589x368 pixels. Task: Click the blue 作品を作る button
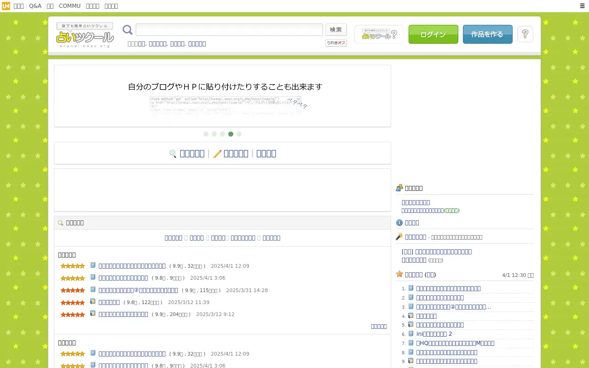487,34
